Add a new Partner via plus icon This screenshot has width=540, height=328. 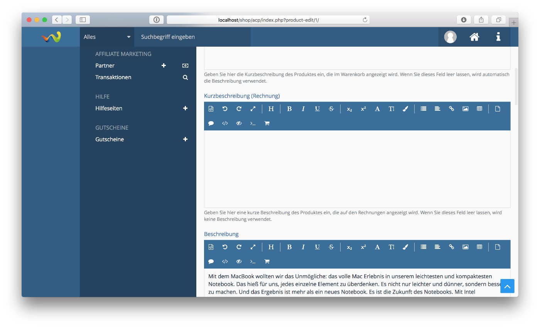(x=164, y=66)
